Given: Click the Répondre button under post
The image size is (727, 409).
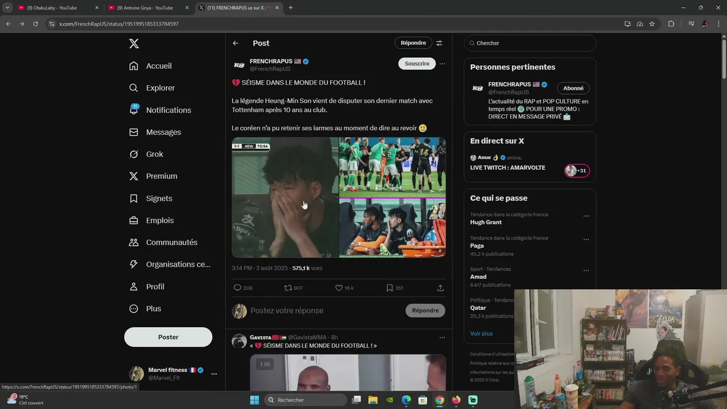Looking at the screenshot, I should pos(425,311).
